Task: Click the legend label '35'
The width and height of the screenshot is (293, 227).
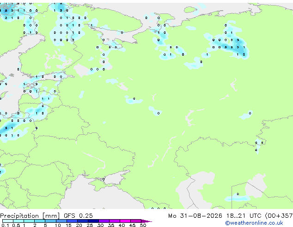Action: 111,225
